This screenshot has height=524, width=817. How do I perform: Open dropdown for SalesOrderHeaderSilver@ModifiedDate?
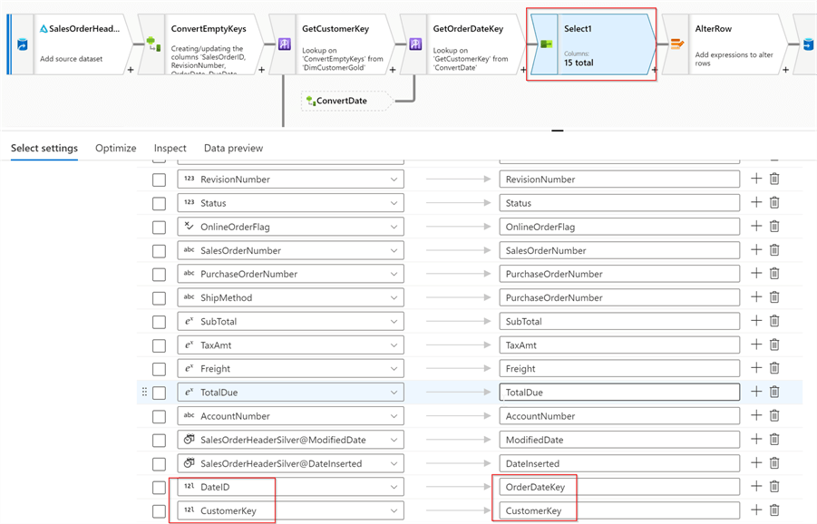(x=394, y=440)
